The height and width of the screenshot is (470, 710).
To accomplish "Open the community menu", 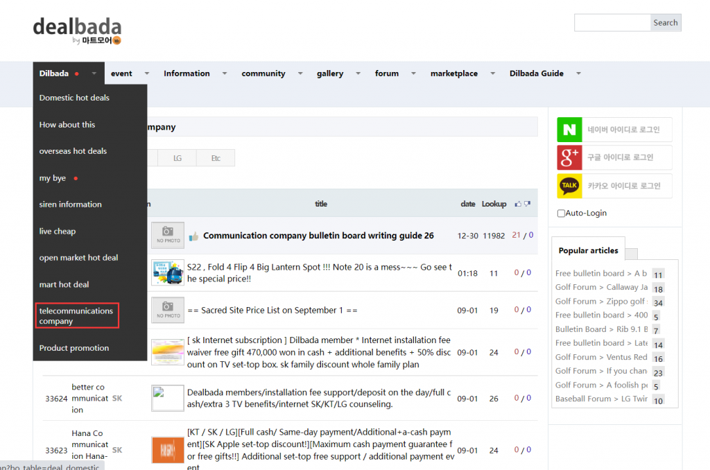I will [263, 73].
